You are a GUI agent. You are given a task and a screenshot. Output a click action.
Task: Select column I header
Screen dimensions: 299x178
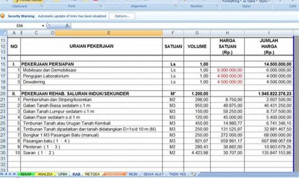click(269, 33)
